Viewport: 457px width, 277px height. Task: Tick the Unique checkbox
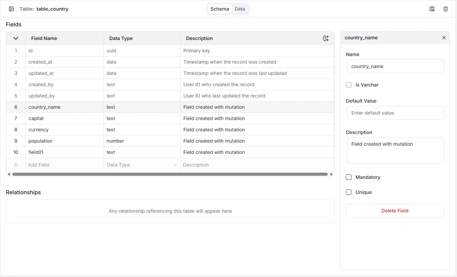click(x=349, y=192)
